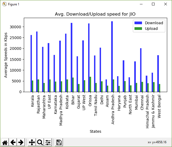Image resolution: width=172 pixels, height=147 pixels.
Task: Activate the pan axes tool
Action: [x=32, y=142]
